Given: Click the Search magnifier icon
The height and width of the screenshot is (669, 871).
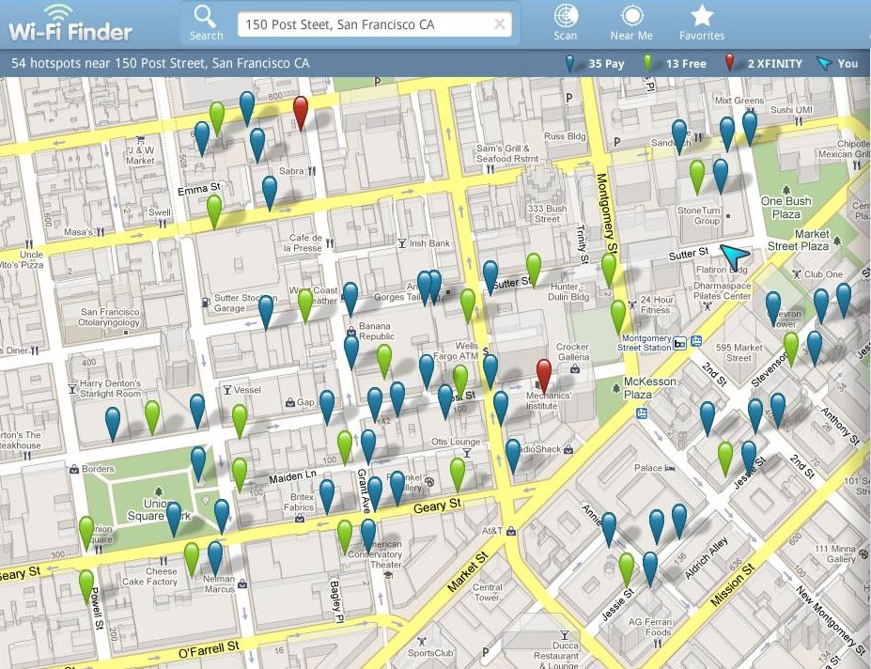Looking at the screenshot, I should pos(205,16).
